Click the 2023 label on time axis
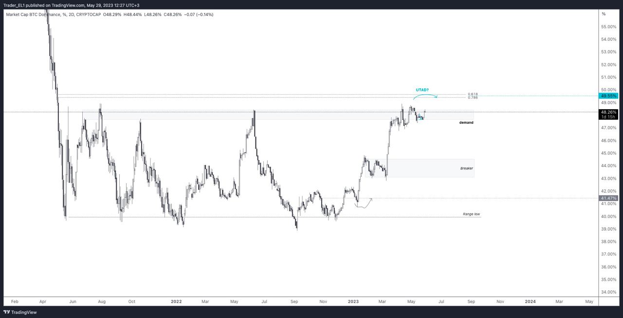 (353, 301)
